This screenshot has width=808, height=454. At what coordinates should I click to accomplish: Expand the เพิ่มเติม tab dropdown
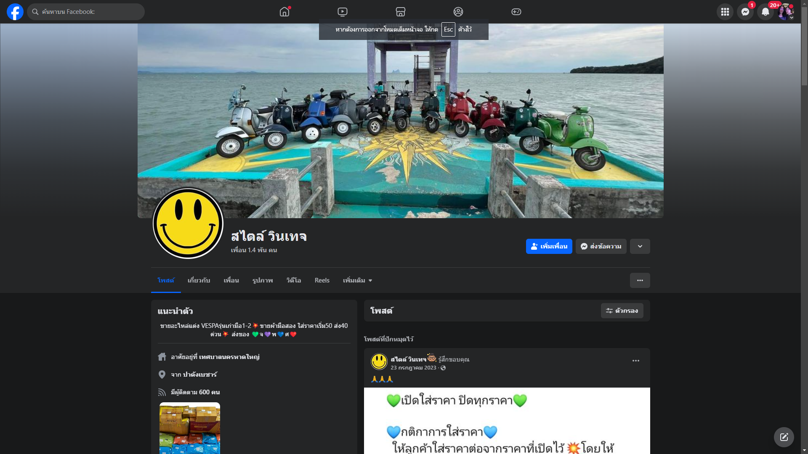pyautogui.click(x=357, y=280)
